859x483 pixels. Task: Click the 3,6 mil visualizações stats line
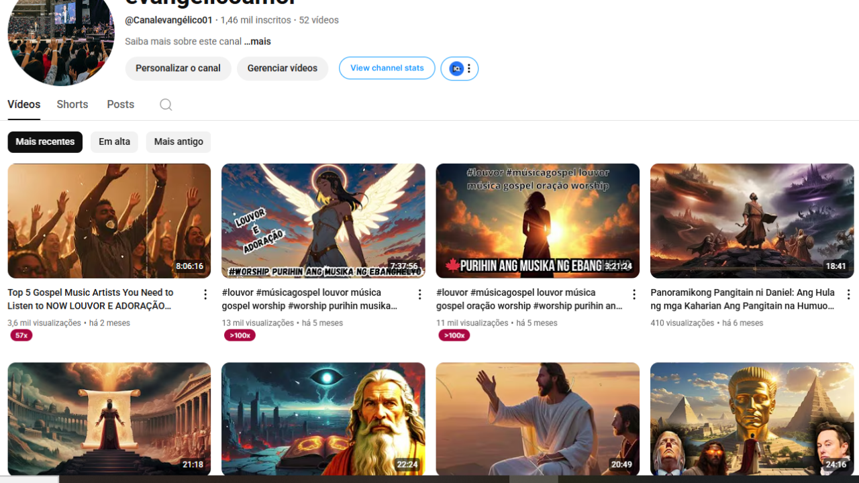point(69,323)
